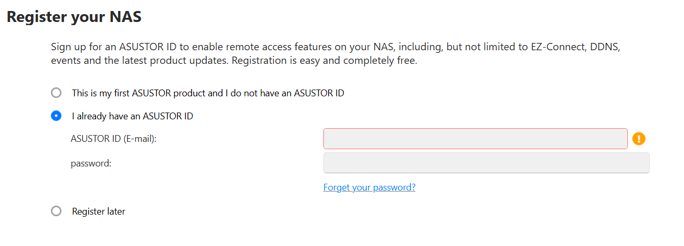Select 'This is my first ASUSTOR product' radio button
The image size is (684, 246).
coord(56,93)
